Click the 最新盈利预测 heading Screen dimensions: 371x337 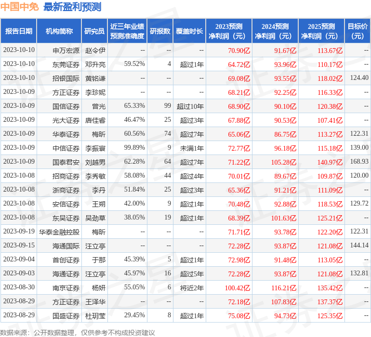[x=72, y=7]
